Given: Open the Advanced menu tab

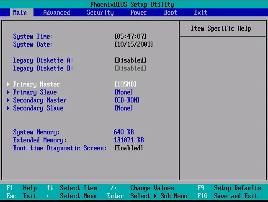Looking at the screenshot, I should coord(57,13).
